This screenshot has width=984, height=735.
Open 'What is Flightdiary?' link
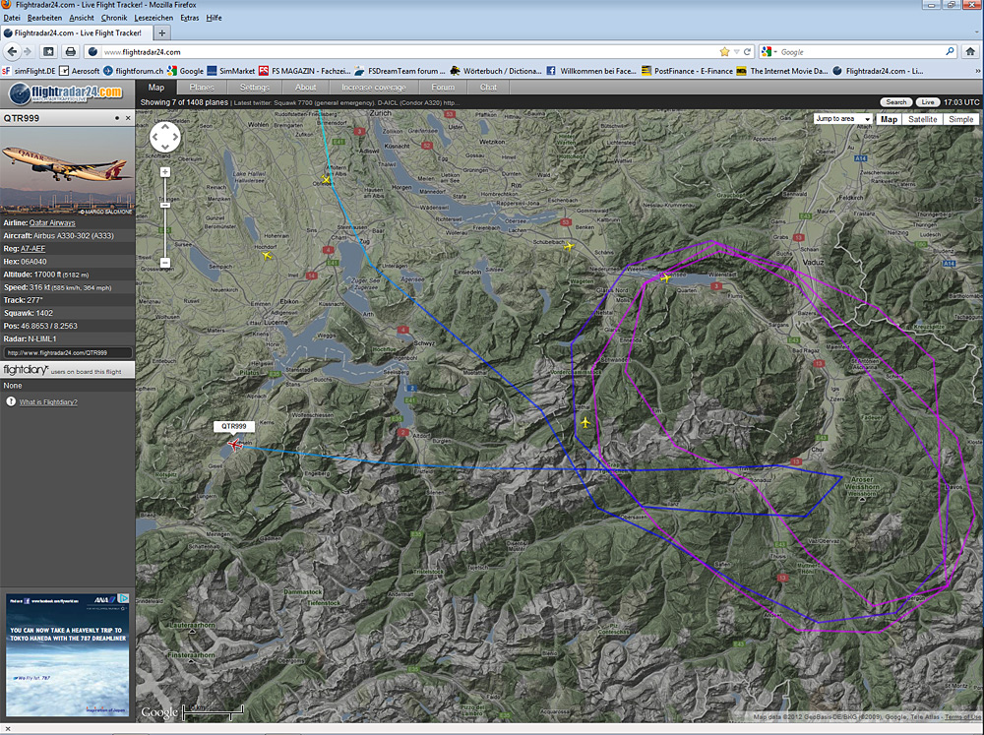48,402
